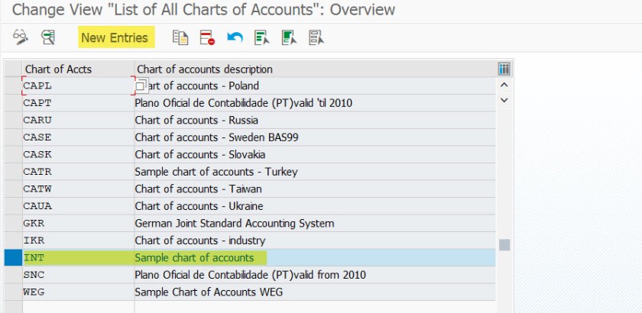Select the CATR chart code cell

(x=78, y=172)
